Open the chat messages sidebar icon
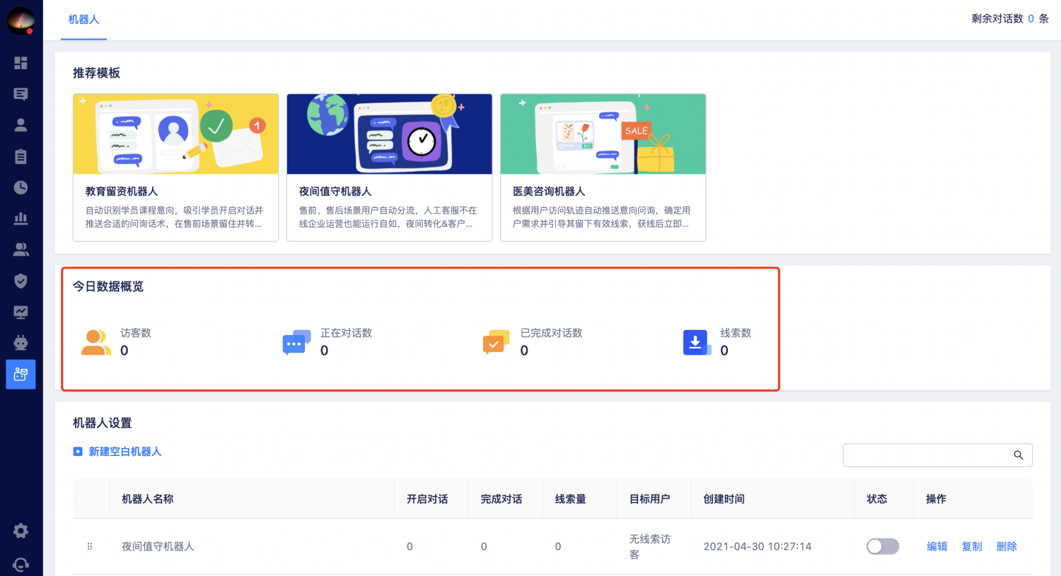1061x576 pixels. click(x=21, y=94)
